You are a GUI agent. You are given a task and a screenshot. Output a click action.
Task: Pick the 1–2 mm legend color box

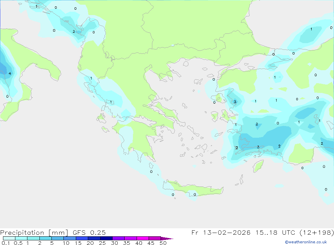pos(33,238)
